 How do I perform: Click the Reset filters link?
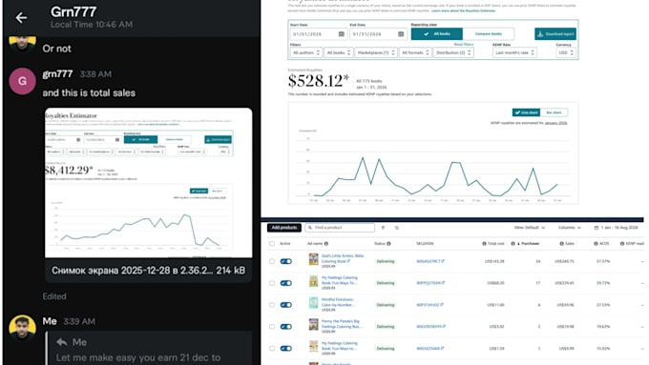click(x=464, y=44)
